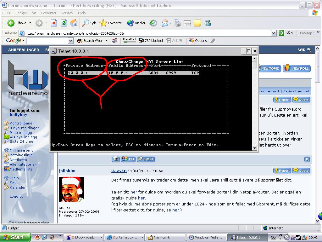Open the Verktøy menu

pos(67,13)
